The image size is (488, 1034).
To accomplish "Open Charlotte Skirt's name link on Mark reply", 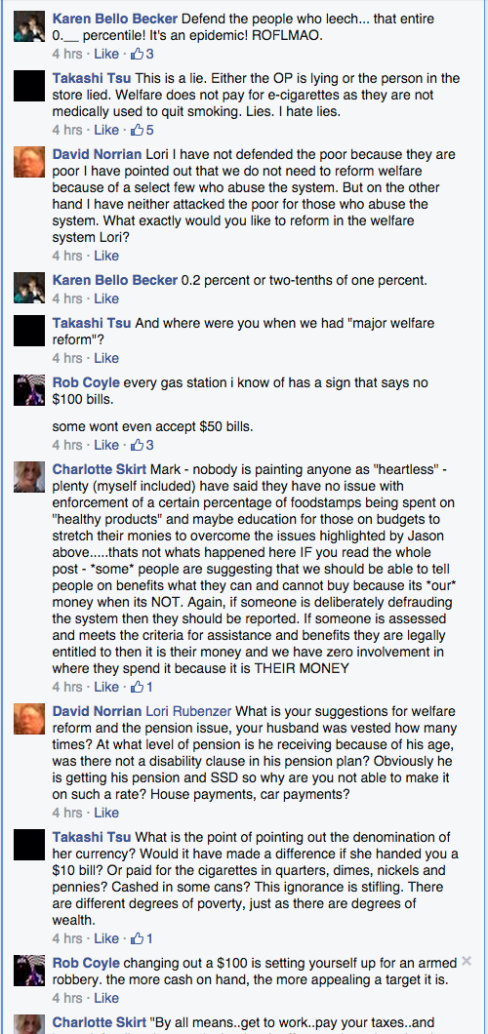I will point(99,470).
